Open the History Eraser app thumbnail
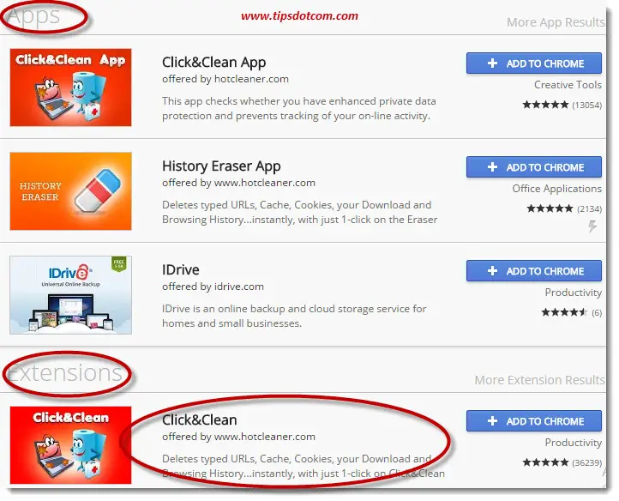 pyautogui.click(x=70, y=191)
